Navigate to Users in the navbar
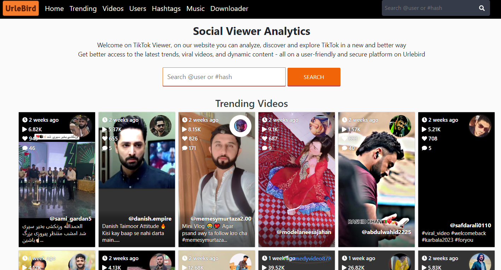Screen dimensions: 501x270 click(x=138, y=8)
